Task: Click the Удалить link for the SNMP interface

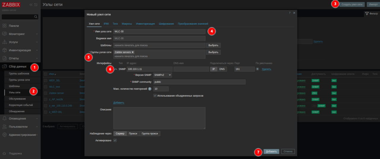Action: pyautogui.click(x=266, y=69)
